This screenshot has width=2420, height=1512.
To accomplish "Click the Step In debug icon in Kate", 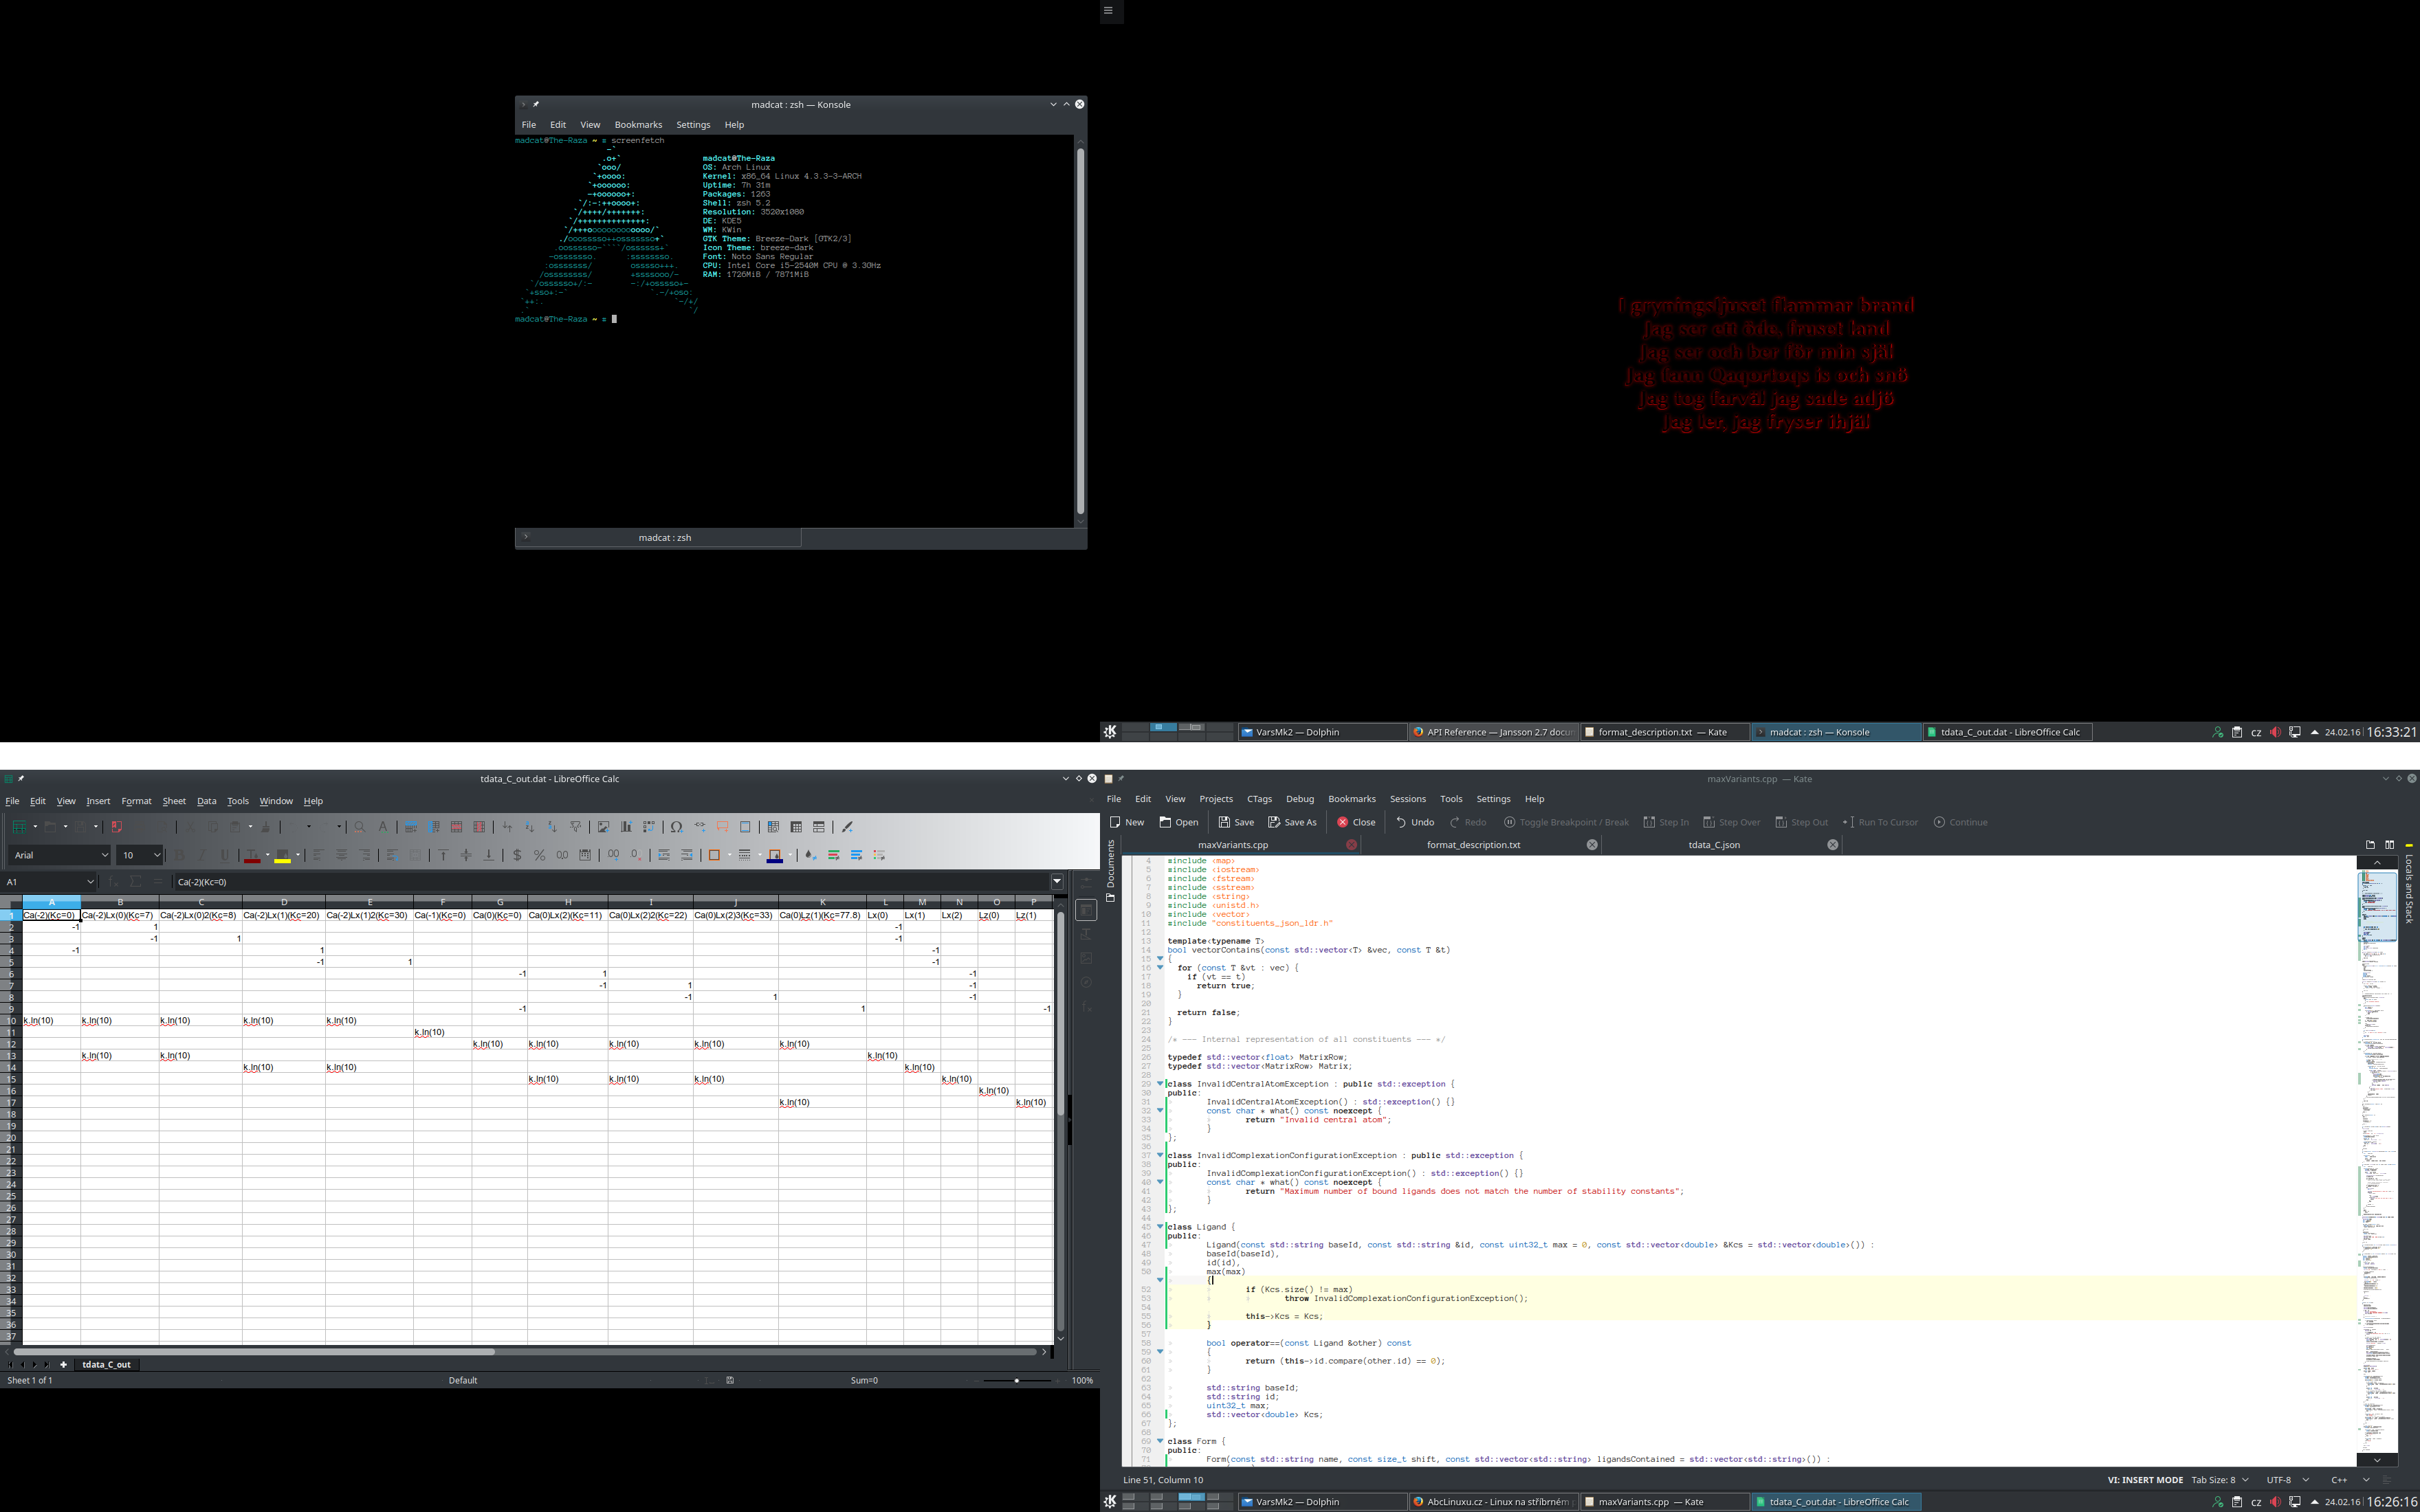I will tap(1666, 822).
